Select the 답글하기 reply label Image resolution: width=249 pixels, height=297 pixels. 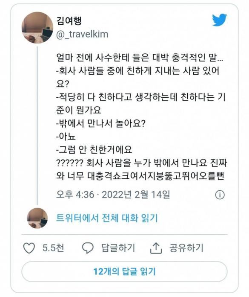pos(118,248)
